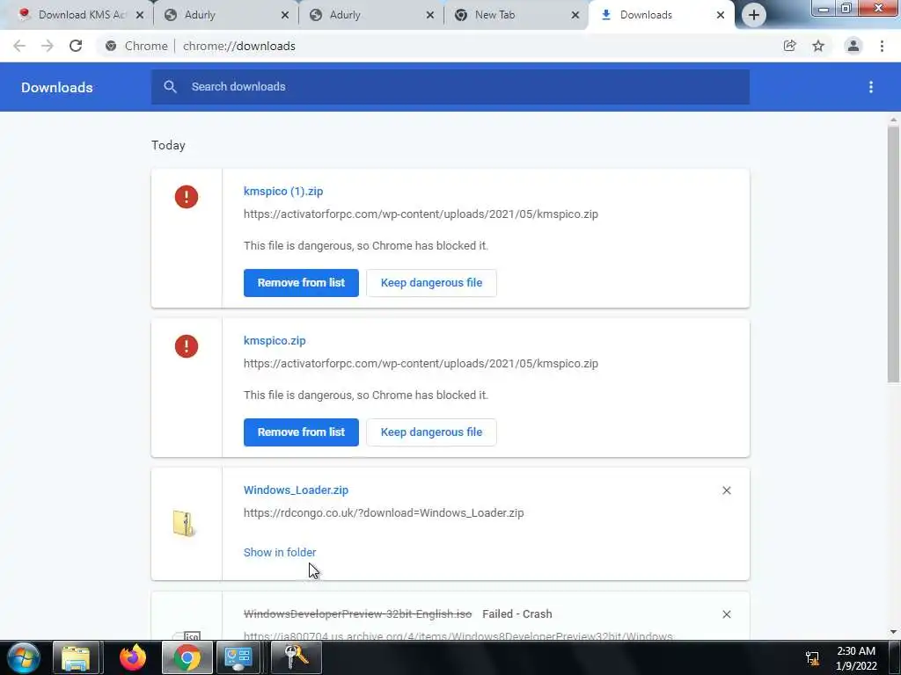This screenshot has width=901, height=675.
Task: Open a new tab with the plus button
Action: [x=754, y=15]
